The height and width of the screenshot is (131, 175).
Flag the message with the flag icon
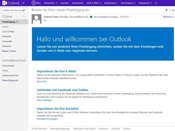coord(132,17)
